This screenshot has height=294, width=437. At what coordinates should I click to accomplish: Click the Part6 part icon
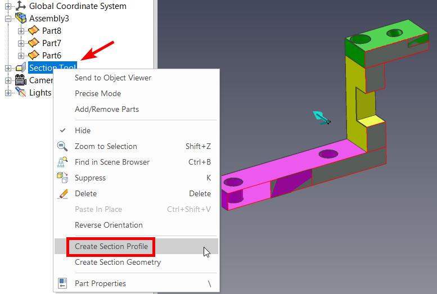(33, 55)
